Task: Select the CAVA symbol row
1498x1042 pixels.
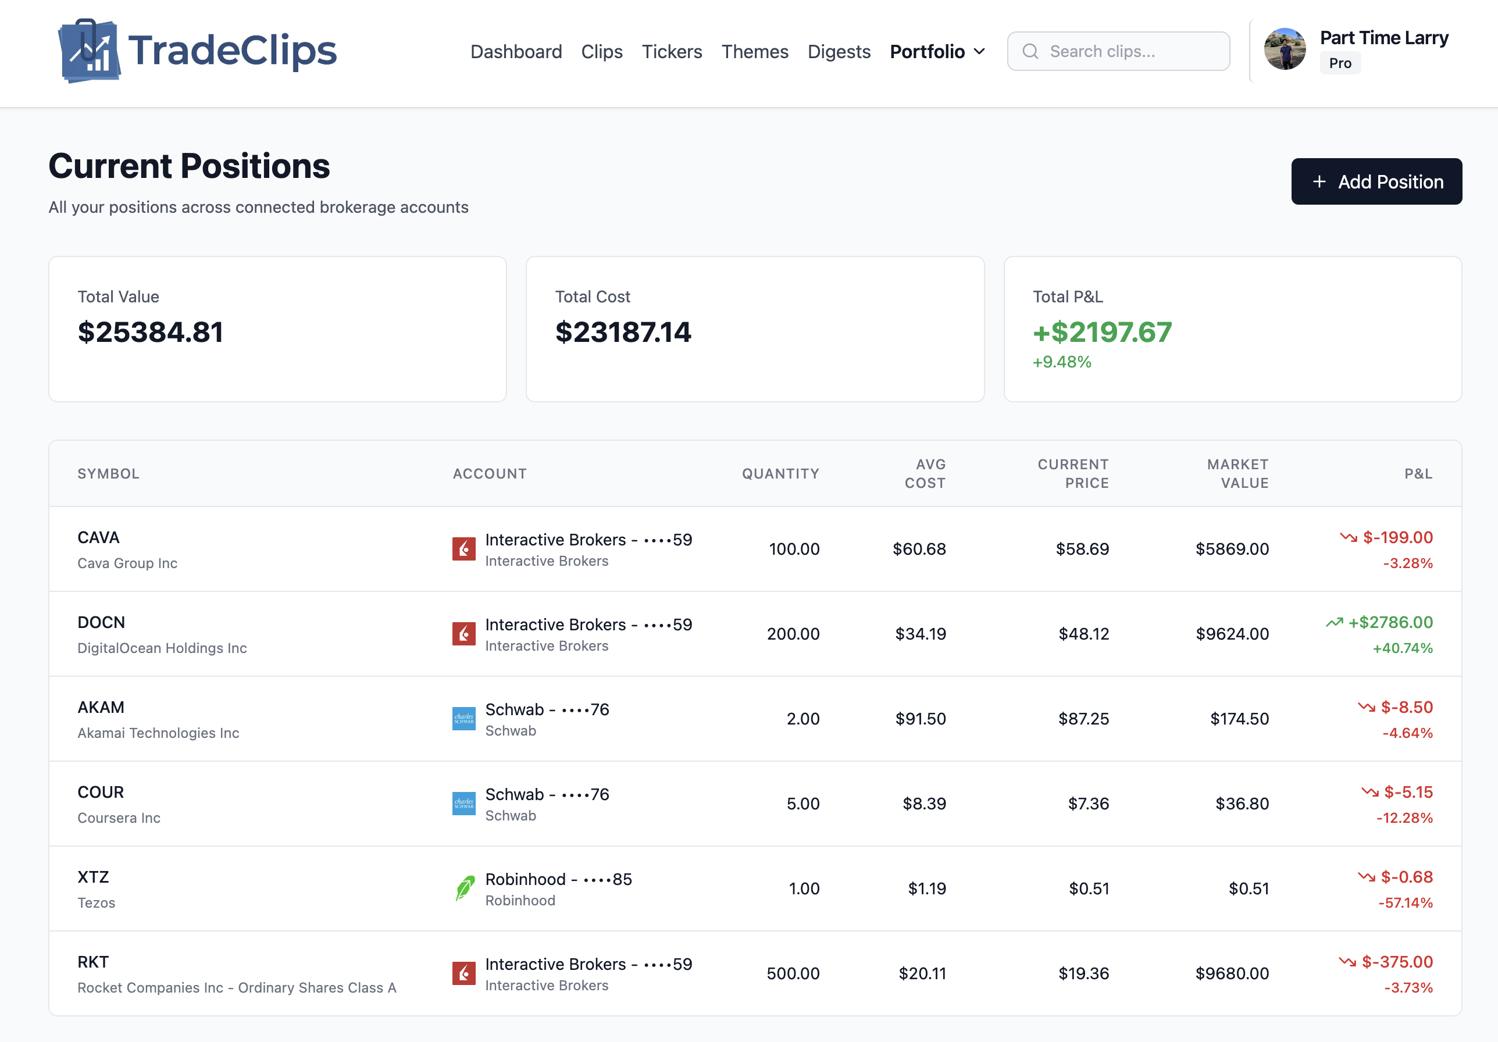Action: [98, 538]
